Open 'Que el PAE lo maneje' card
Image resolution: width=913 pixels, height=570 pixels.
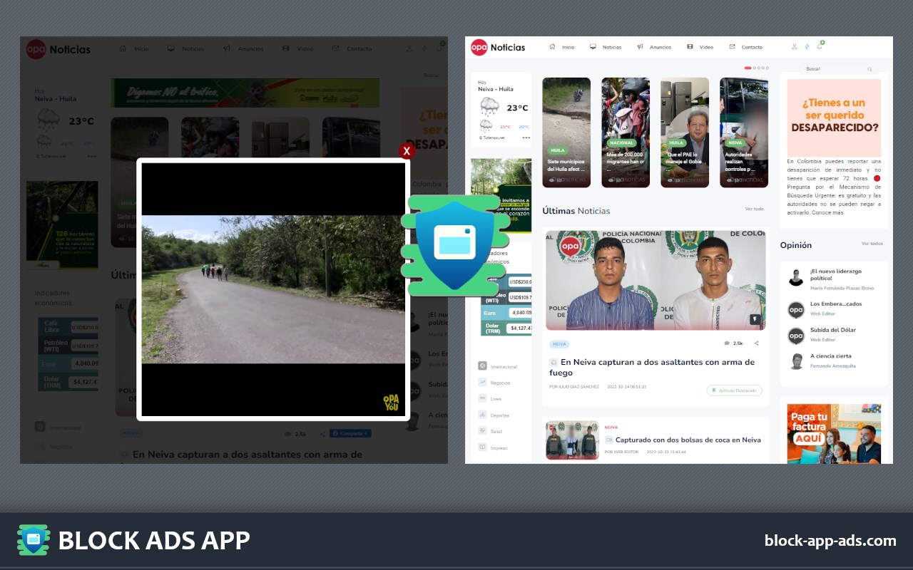point(685,133)
